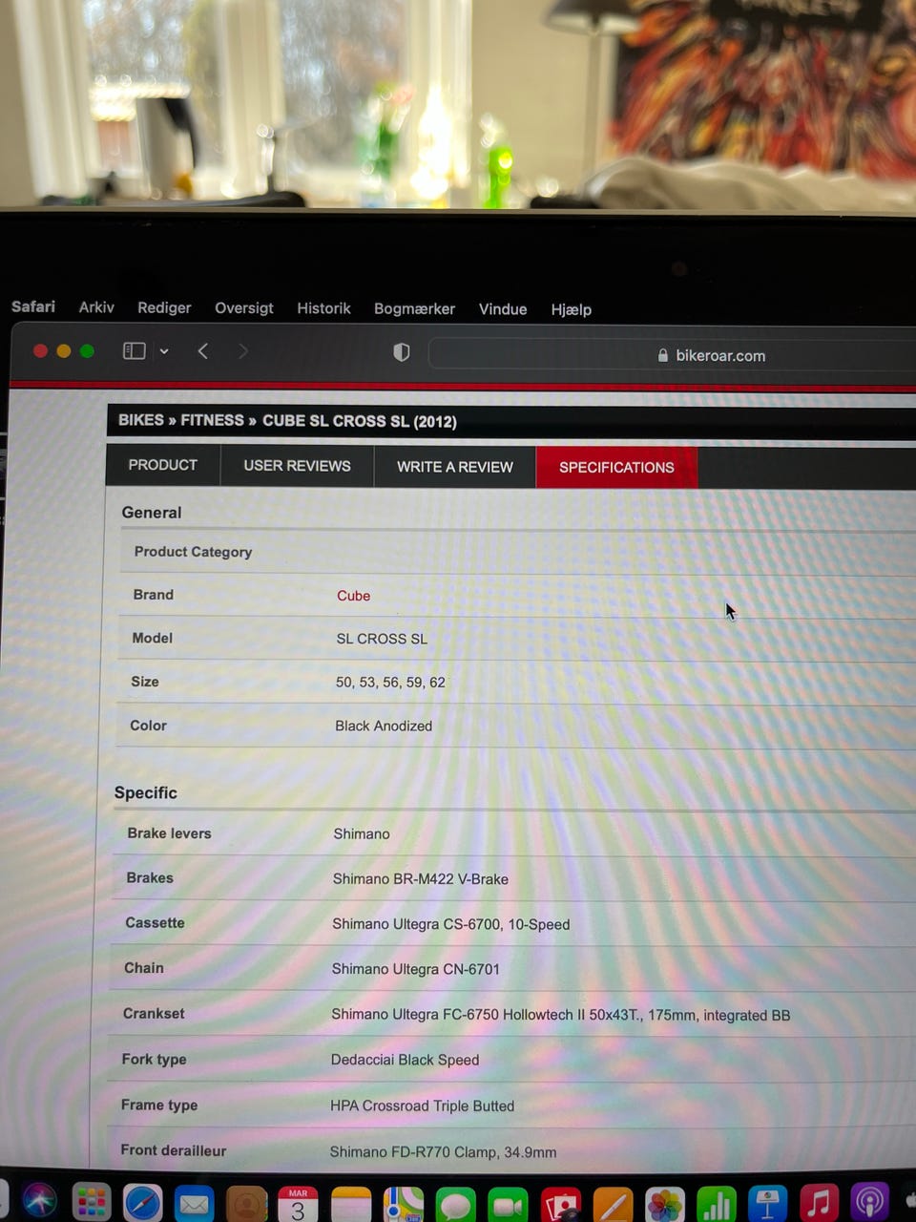Click the 'Dedacciai Black Speed' fork value
The height and width of the screenshot is (1222, 916).
point(405,1060)
